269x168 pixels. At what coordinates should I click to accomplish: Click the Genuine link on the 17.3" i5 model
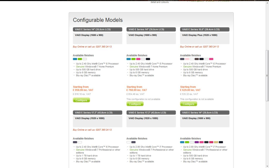(80, 150)
